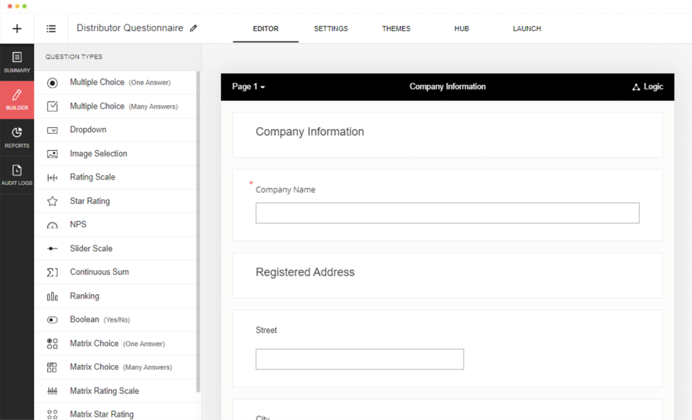
Task: Open the Launch tab
Action: click(526, 29)
